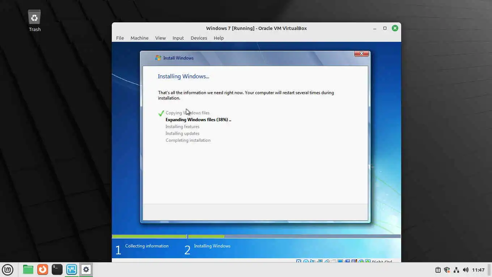Open the Help menu
Image resolution: width=492 pixels, height=277 pixels.
[219, 38]
